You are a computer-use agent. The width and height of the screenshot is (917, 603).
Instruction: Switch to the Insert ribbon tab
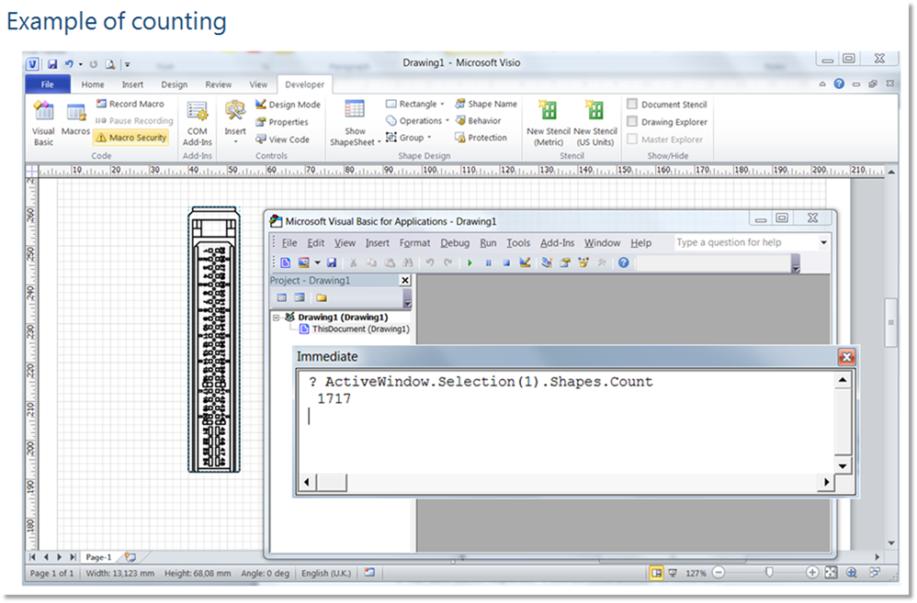pos(132,84)
